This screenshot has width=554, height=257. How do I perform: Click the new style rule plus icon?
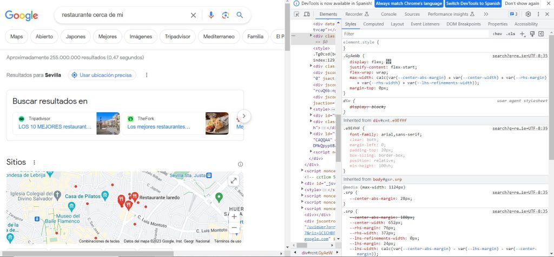523,33
